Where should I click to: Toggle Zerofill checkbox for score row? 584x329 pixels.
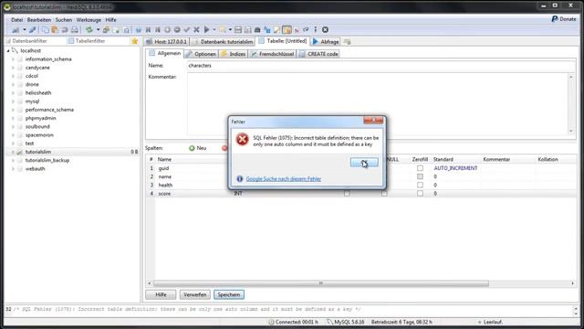[x=420, y=194]
